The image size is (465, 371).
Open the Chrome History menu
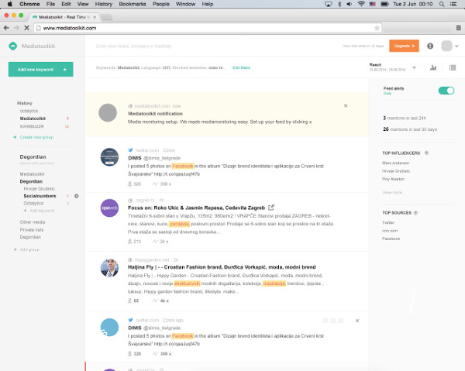[104, 4]
